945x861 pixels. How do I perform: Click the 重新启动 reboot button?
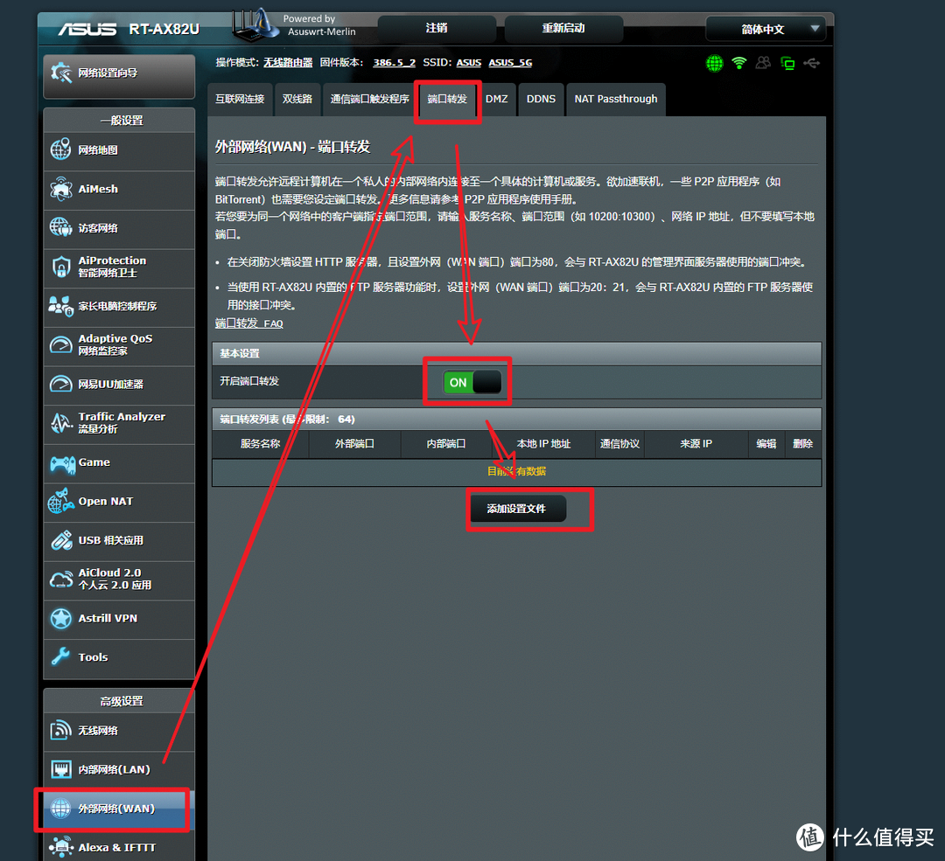(x=563, y=28)
